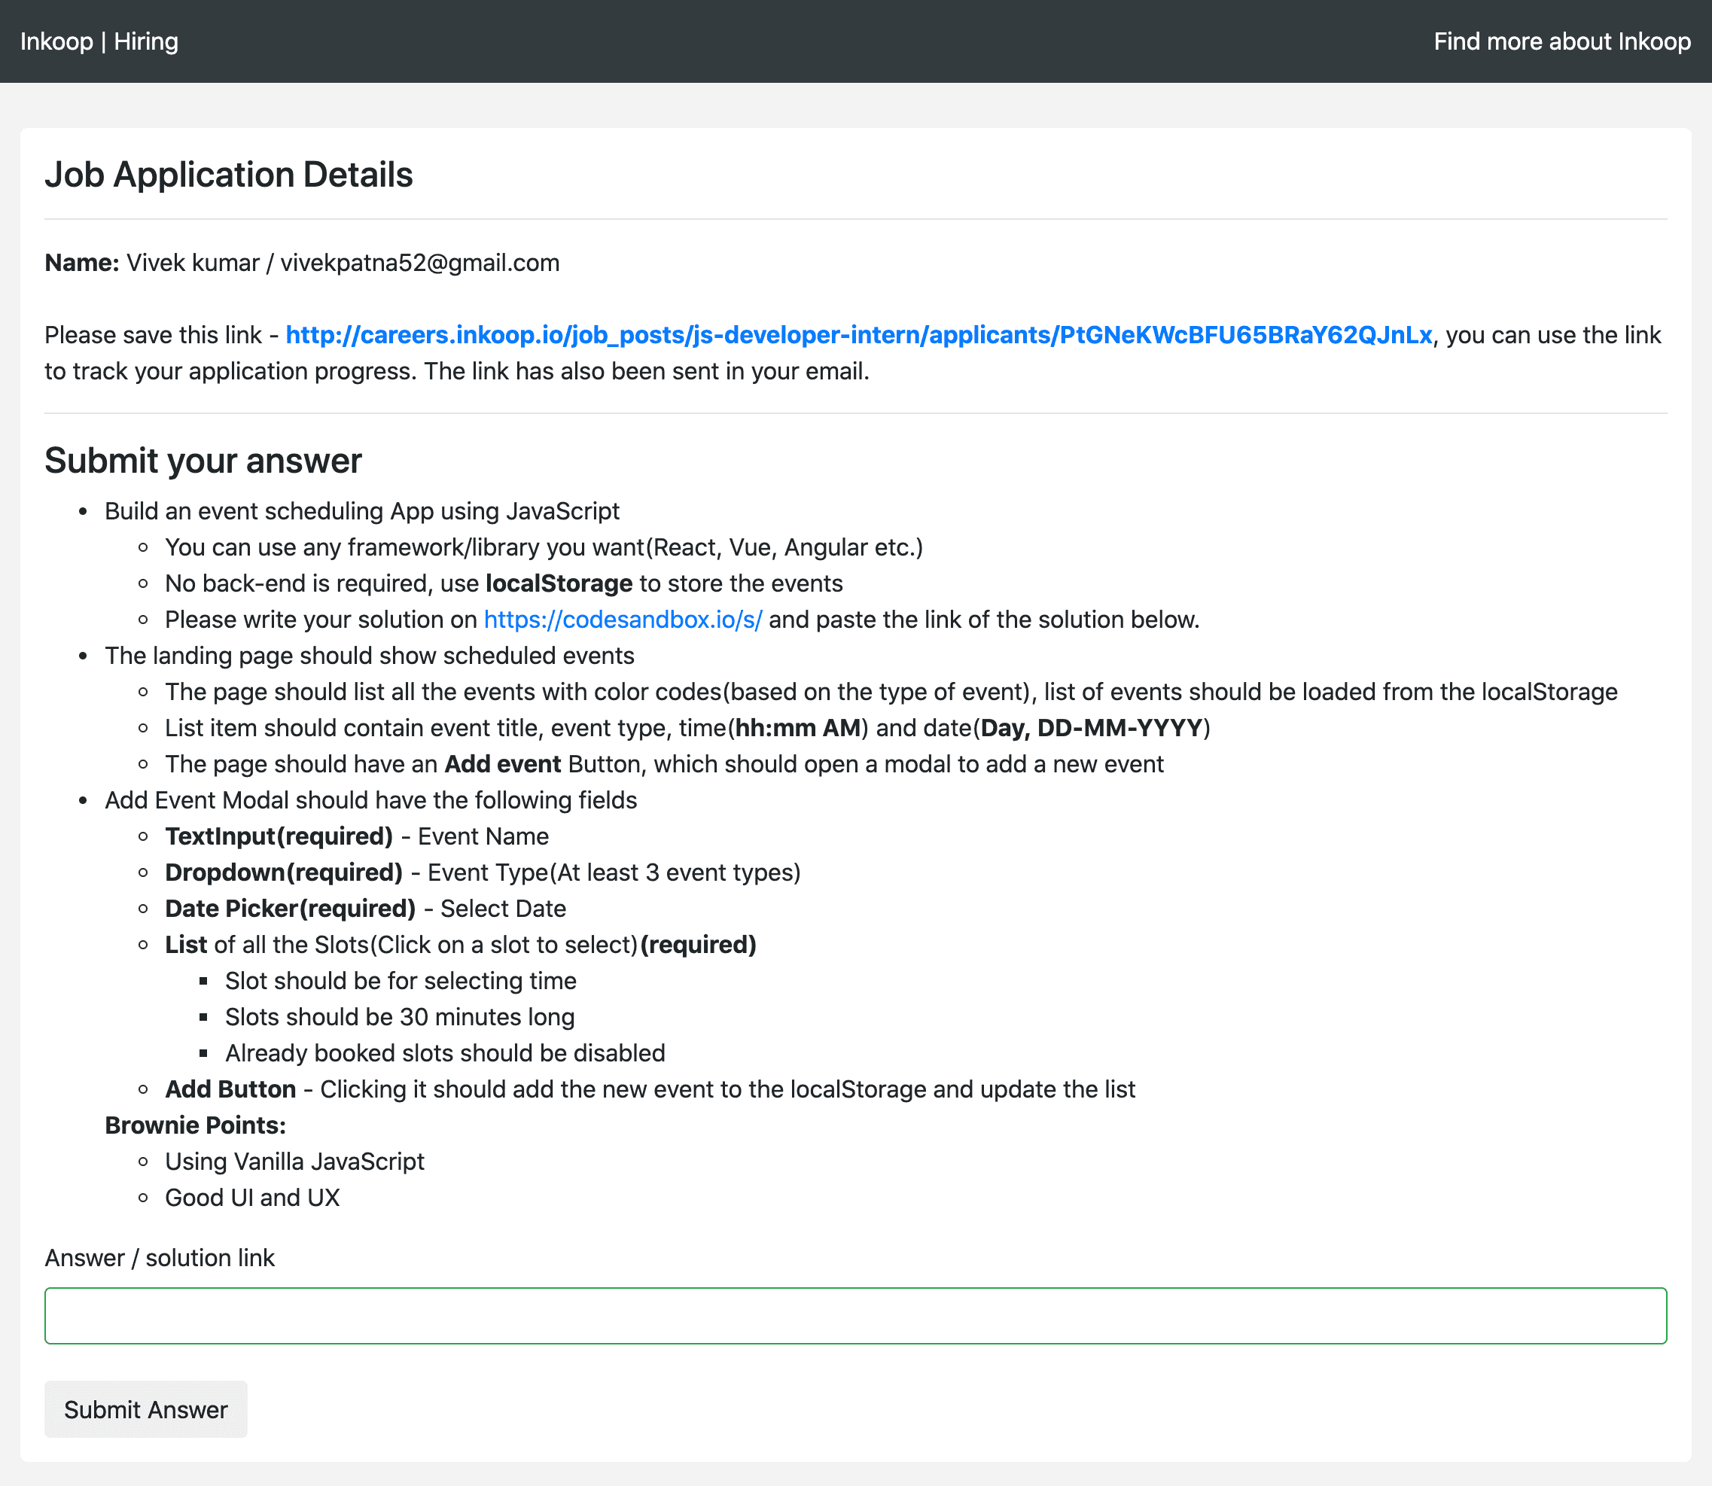Click 'Add Event Modal should have the following fields'

tap(370, 800)
